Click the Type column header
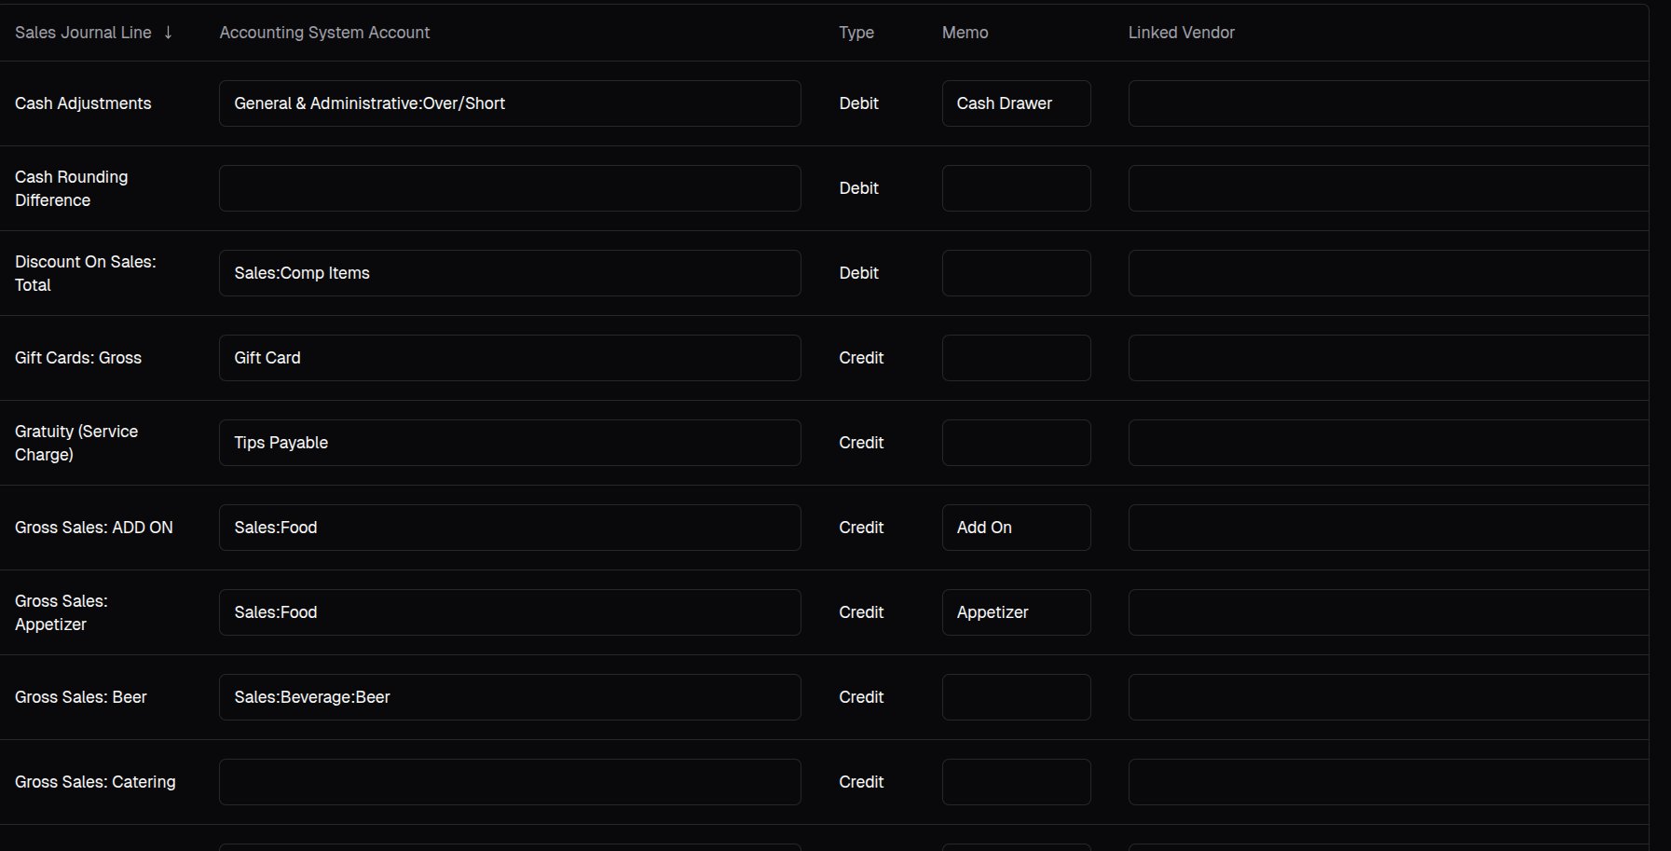Viewport: 1671px width, 851px height. 856,33
